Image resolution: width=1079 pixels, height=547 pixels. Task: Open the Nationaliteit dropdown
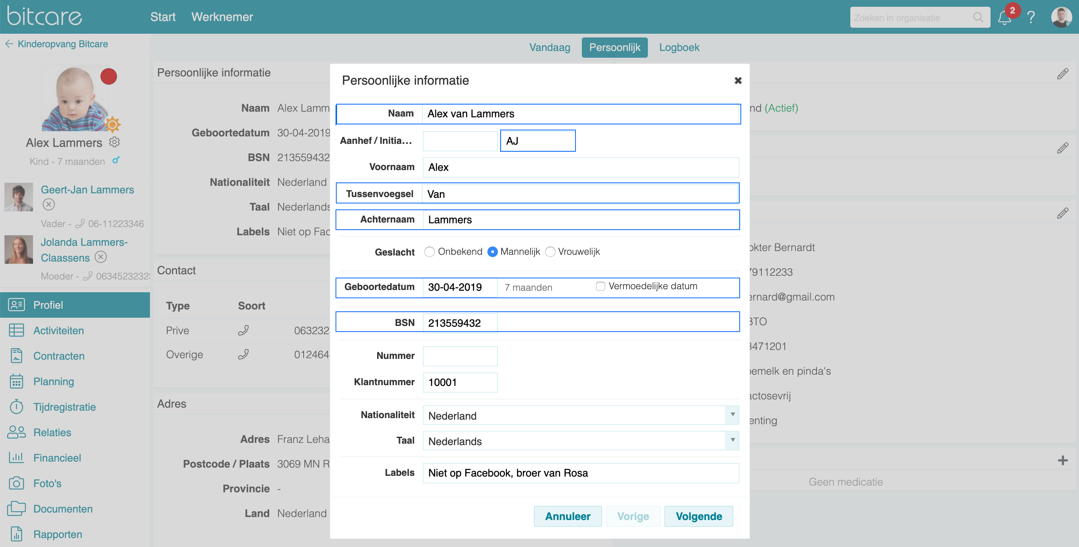(580, 415)
